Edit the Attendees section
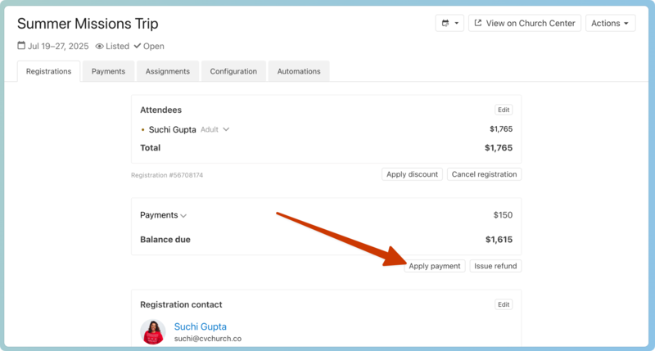The width and height of the screenshot is (655, 351). (x=504, y=110)
